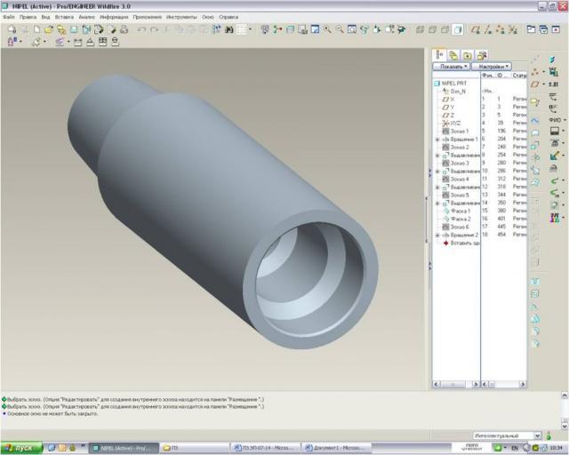Click the save diskette icon

click(x=74, y=29)
